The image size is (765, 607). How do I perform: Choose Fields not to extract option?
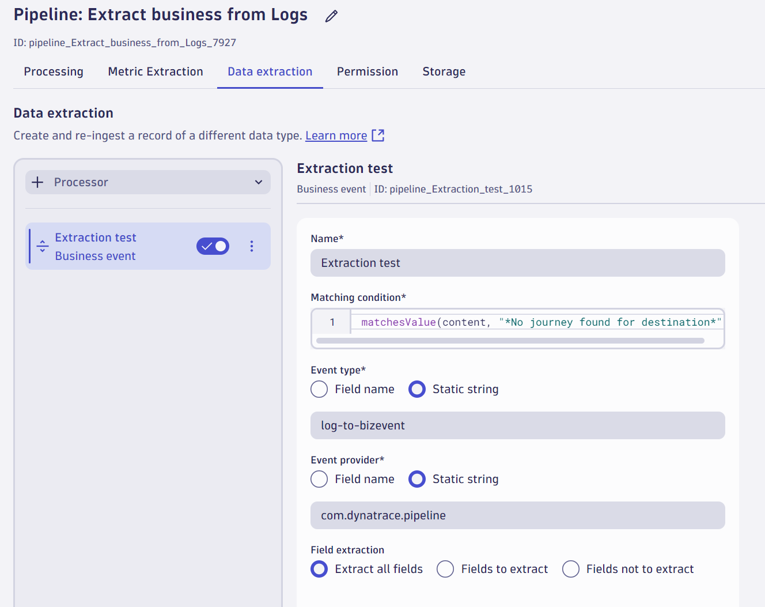click(x=571, y=569)
